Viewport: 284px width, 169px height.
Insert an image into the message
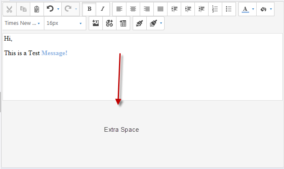point(96,24)
